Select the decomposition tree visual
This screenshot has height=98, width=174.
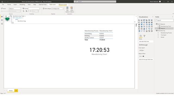[139, 31]
